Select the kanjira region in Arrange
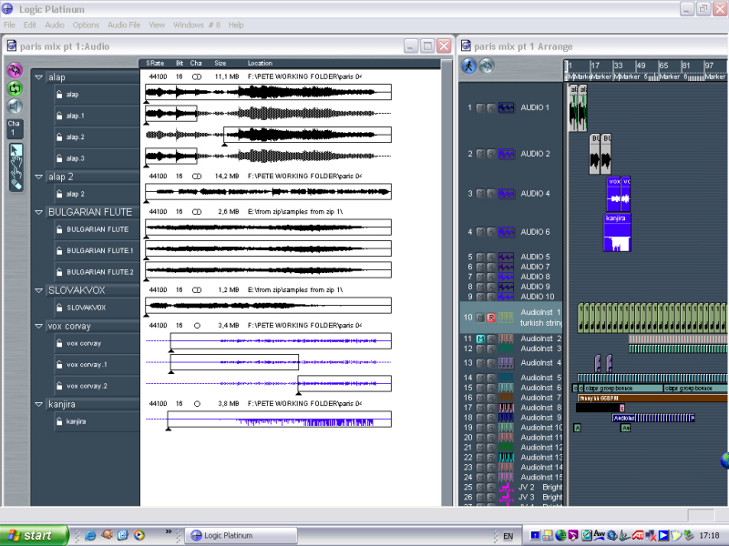 pos(618,234)
